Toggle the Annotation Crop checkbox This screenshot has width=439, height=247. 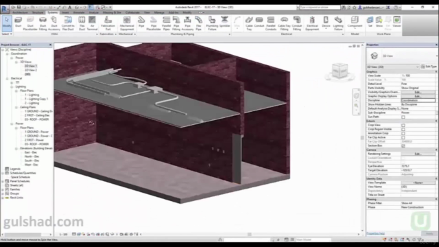403,133
